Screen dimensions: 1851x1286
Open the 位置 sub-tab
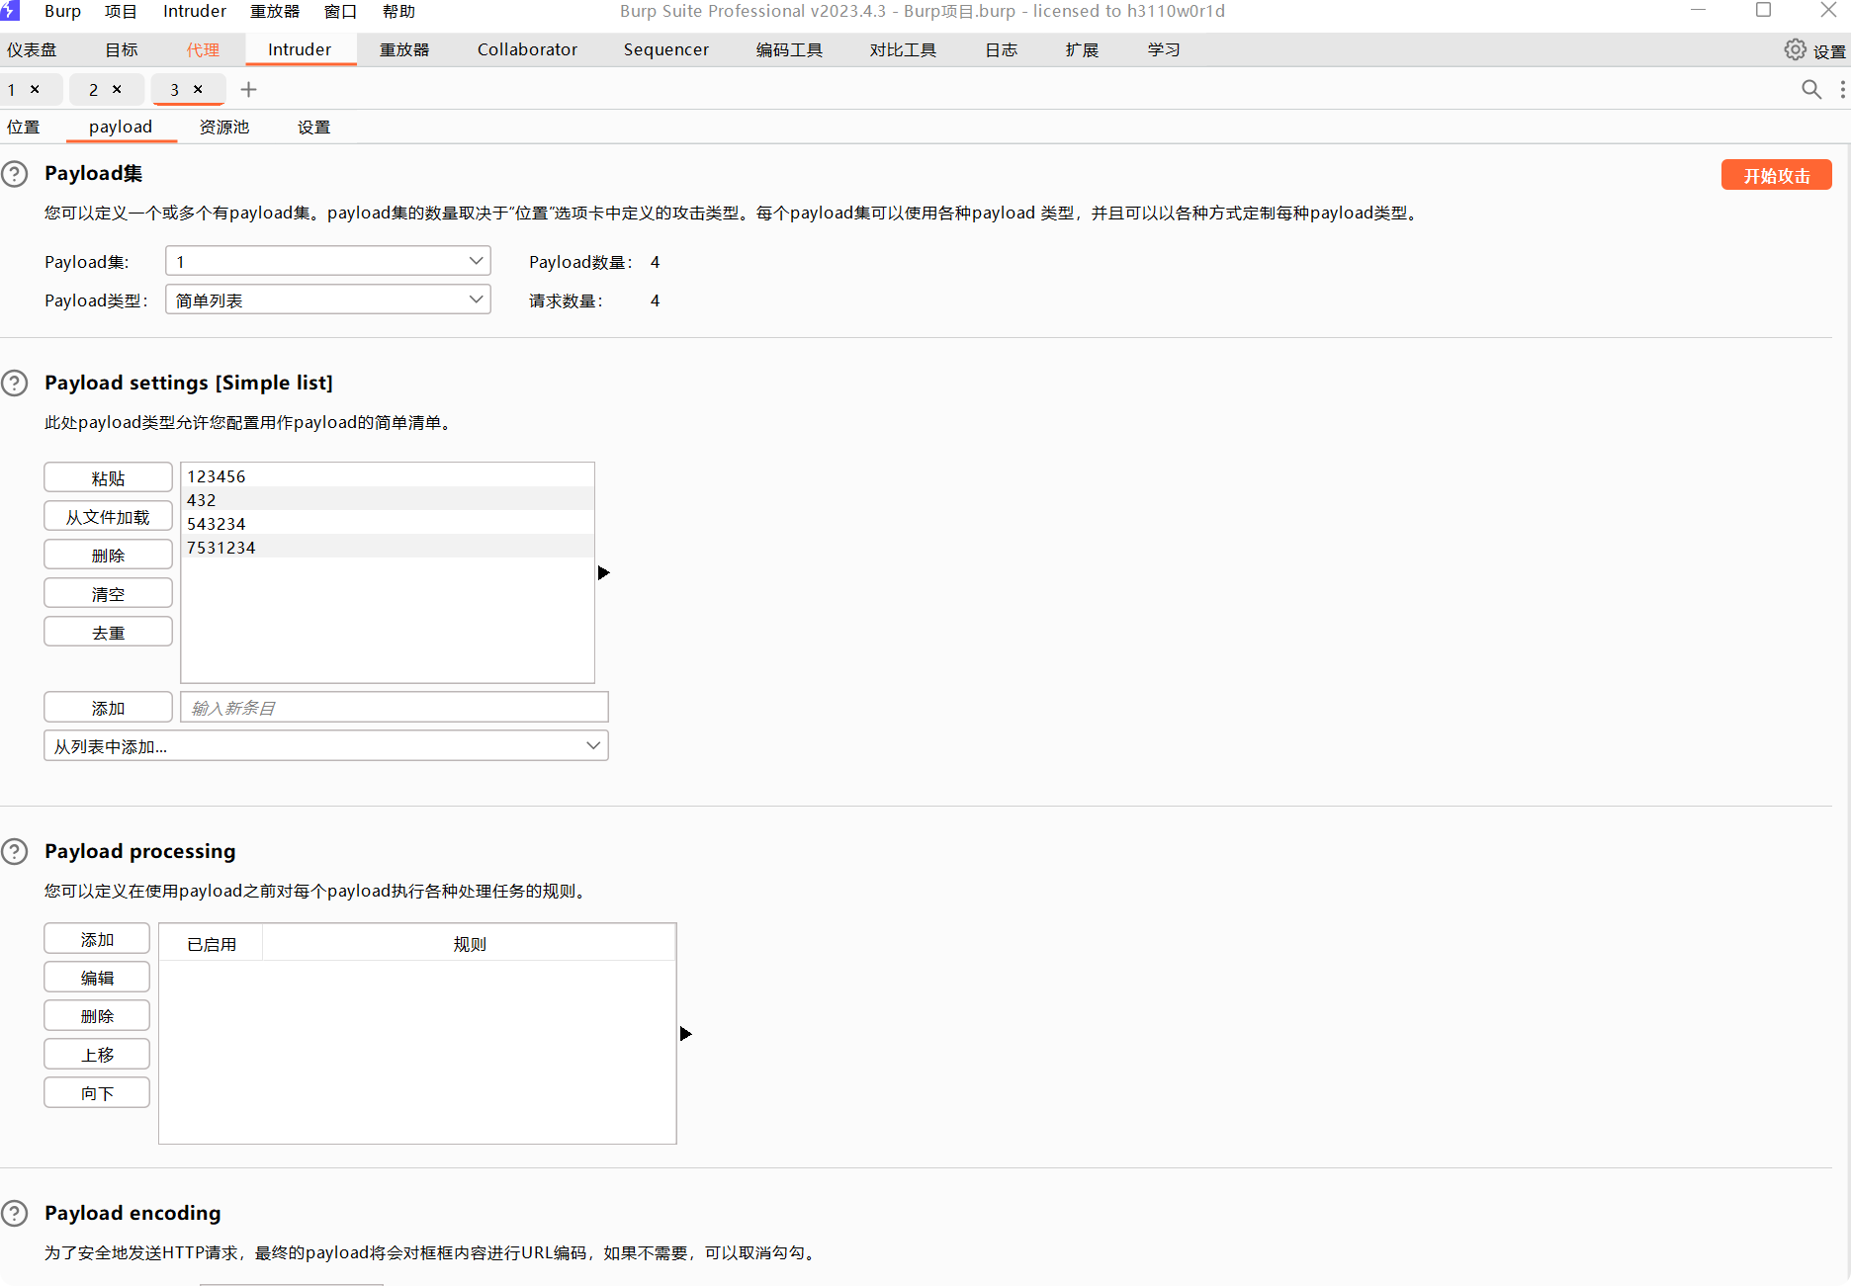24,127
